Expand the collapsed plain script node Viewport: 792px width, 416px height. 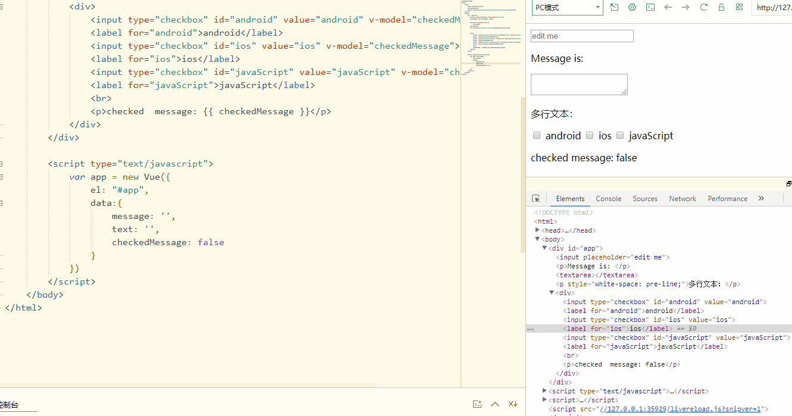(x=544, y=399)
